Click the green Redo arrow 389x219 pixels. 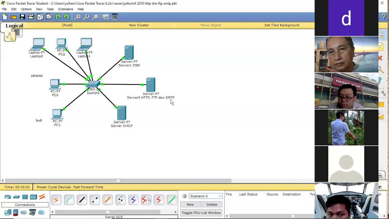click(67, 17)
